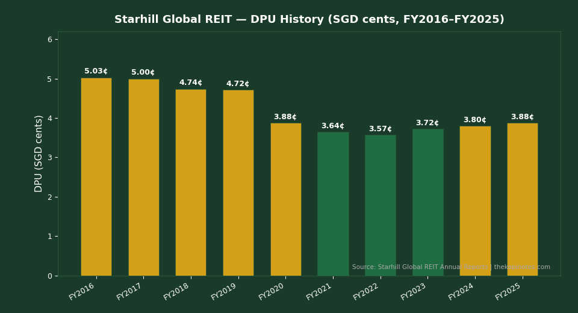Click the 4.72¢ value label

click(x=238, y=84)
